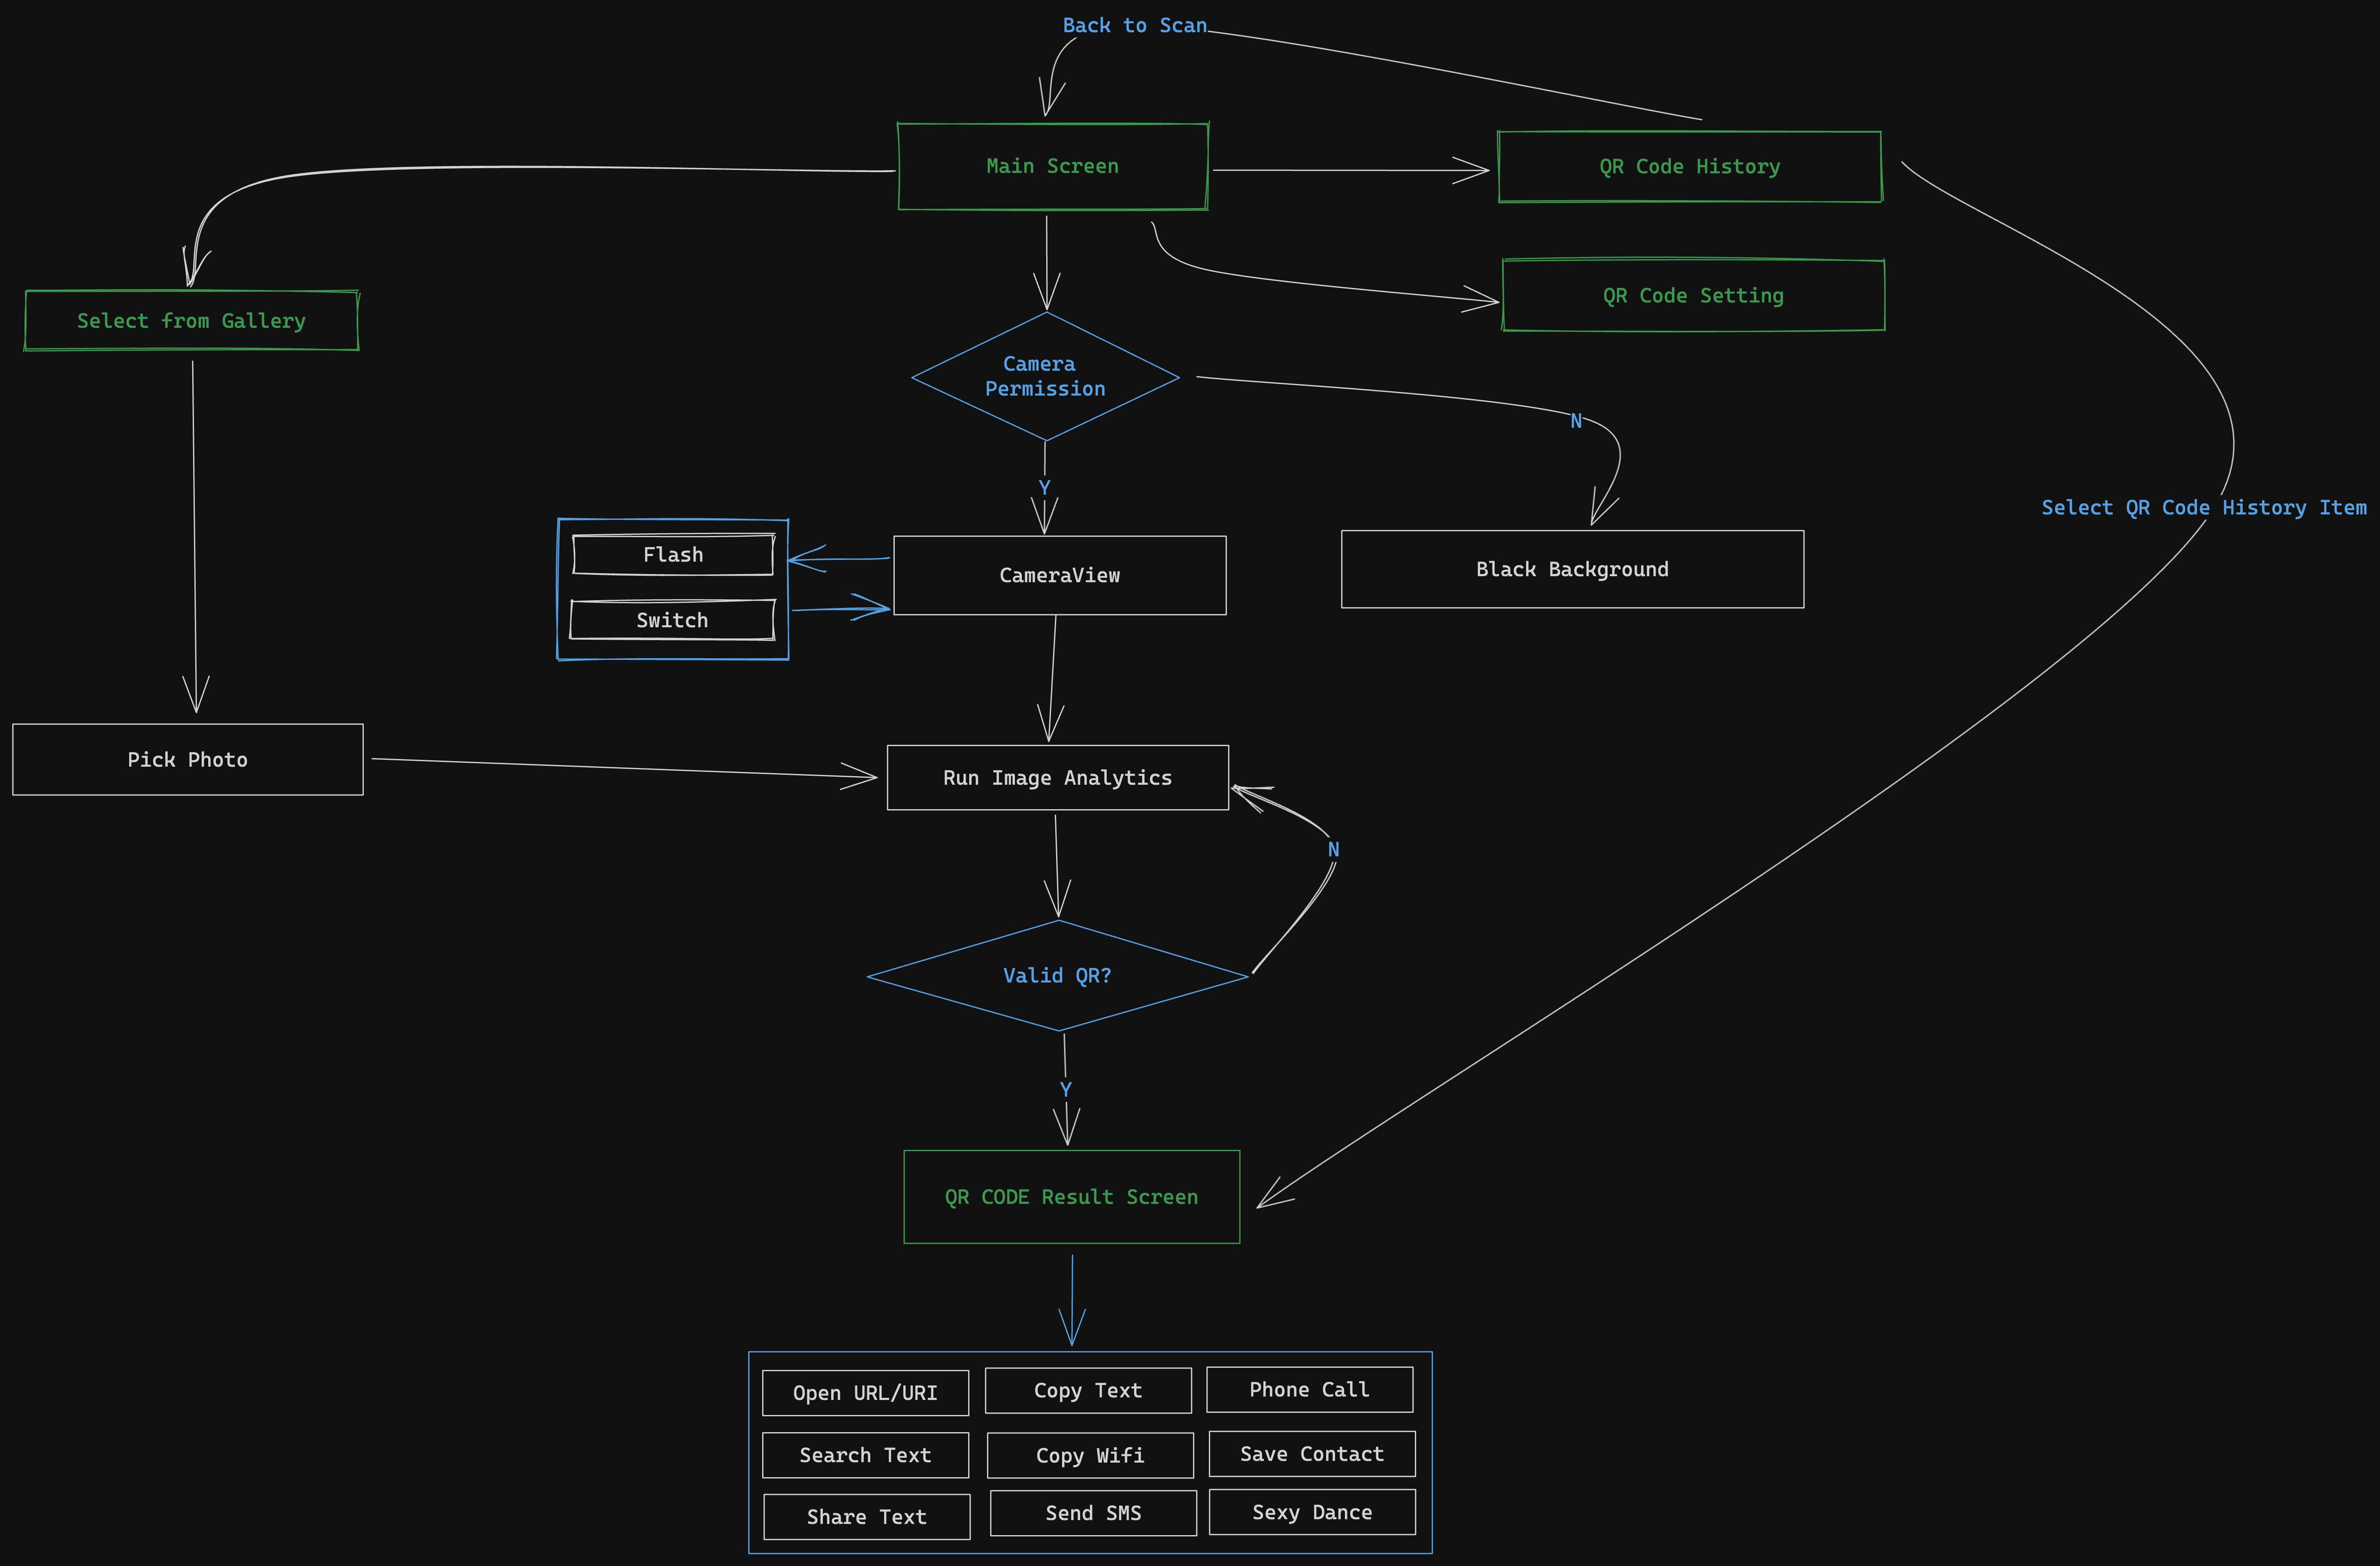Select the CameraView rectangle
The height and width of the screenshot is (1566, 2380).
click(1059, 575)
